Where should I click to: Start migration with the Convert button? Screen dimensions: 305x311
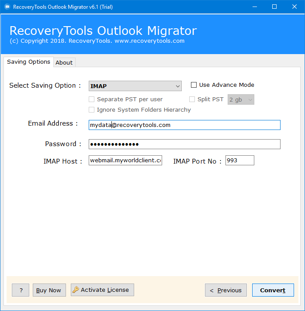click(x=273, y=290)
